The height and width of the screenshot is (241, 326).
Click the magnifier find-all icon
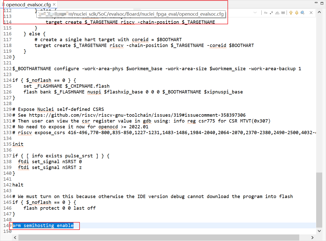[303, 13]
